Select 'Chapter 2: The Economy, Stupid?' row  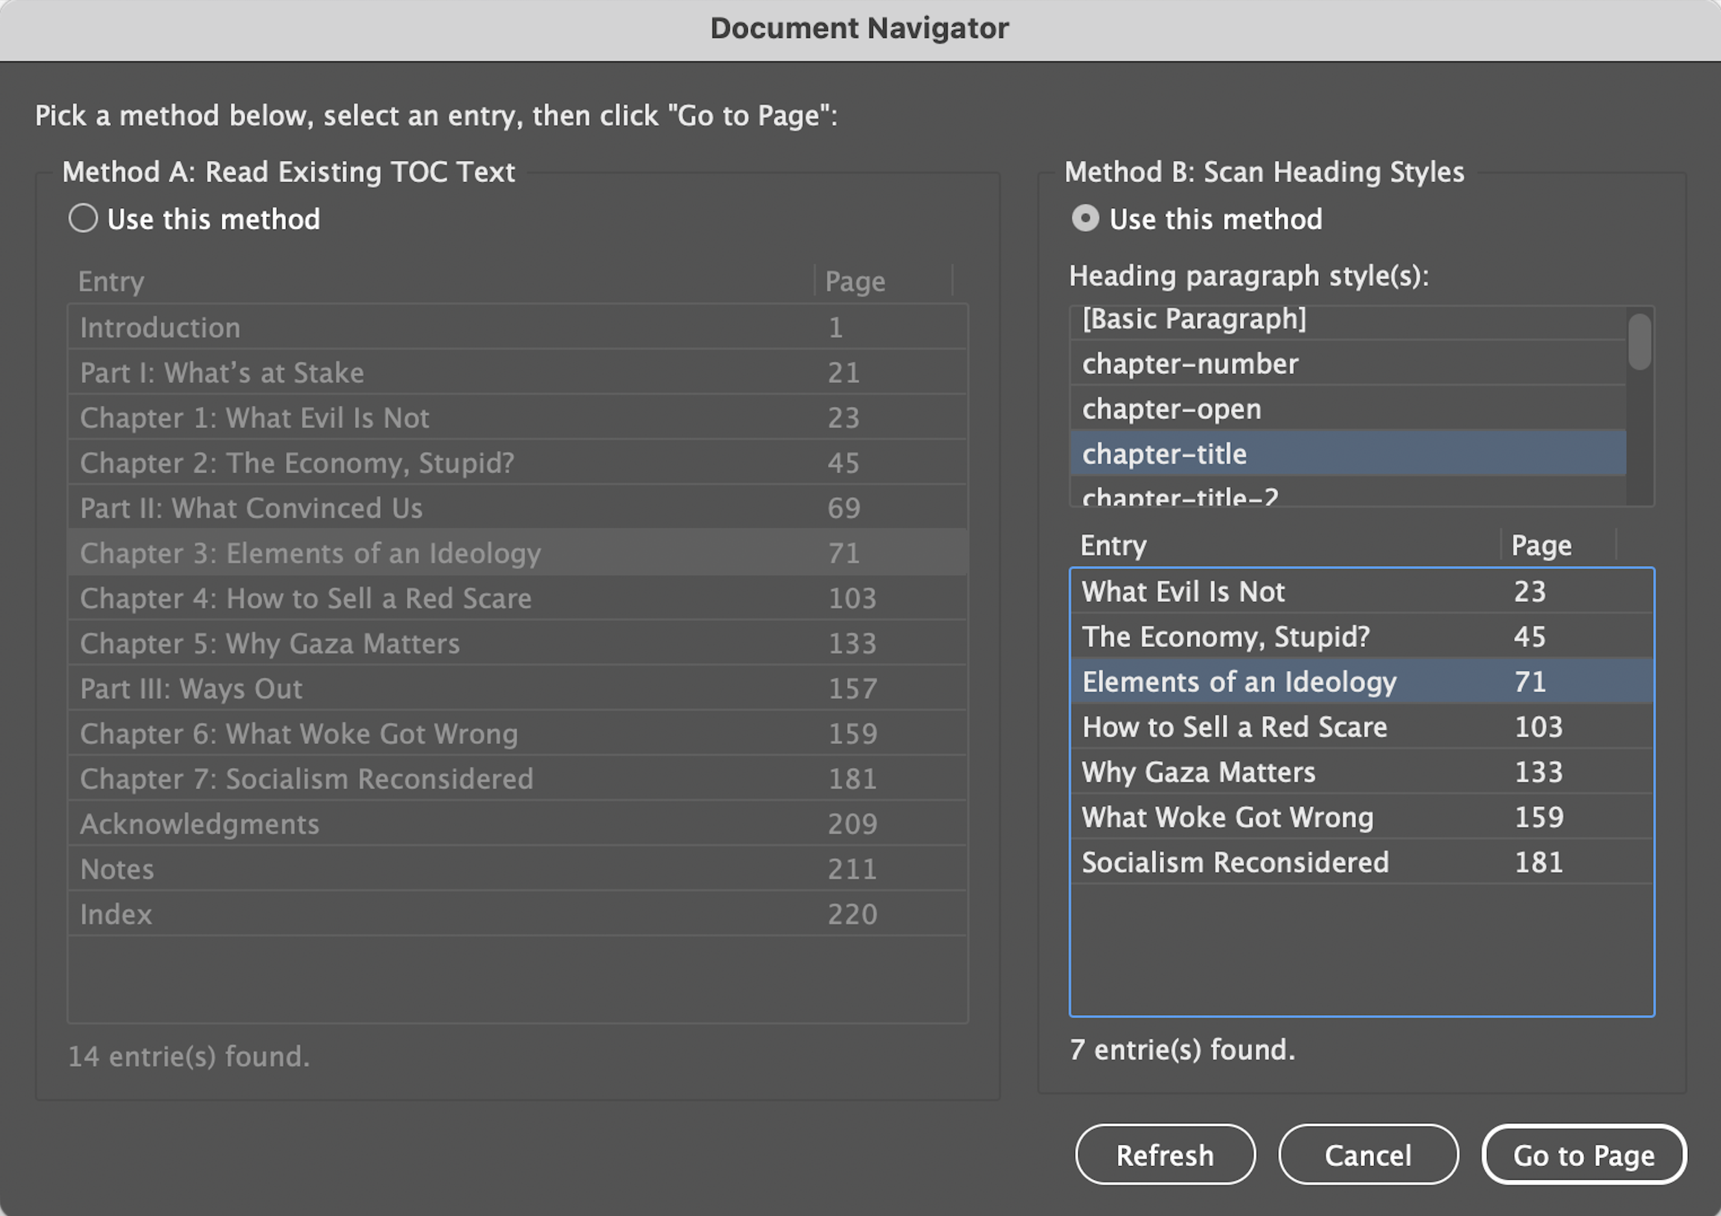pyautogui.click(x=517, y=462)
